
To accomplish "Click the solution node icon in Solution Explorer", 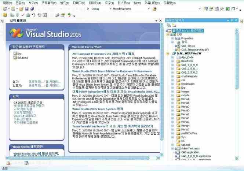I will (169, 31).
